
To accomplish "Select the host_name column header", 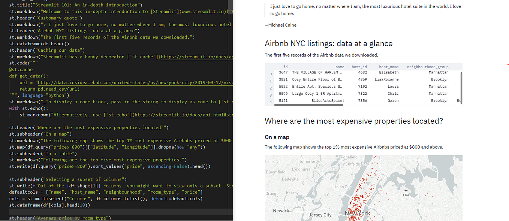I will coord(389,67).
